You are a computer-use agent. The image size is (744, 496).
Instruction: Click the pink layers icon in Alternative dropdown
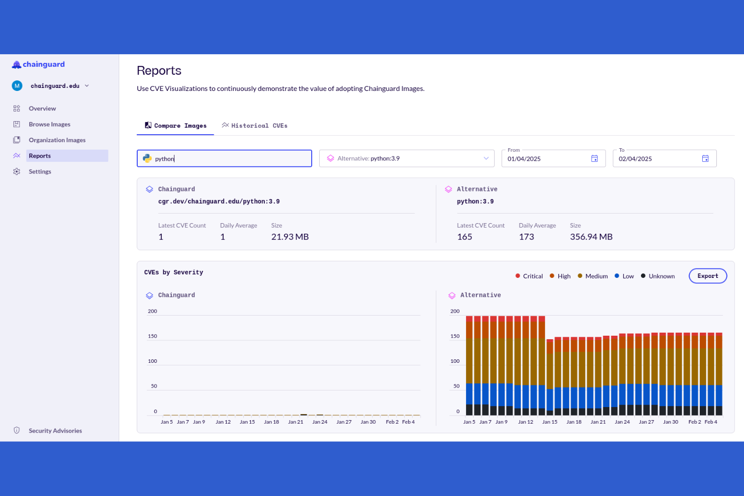330,158
